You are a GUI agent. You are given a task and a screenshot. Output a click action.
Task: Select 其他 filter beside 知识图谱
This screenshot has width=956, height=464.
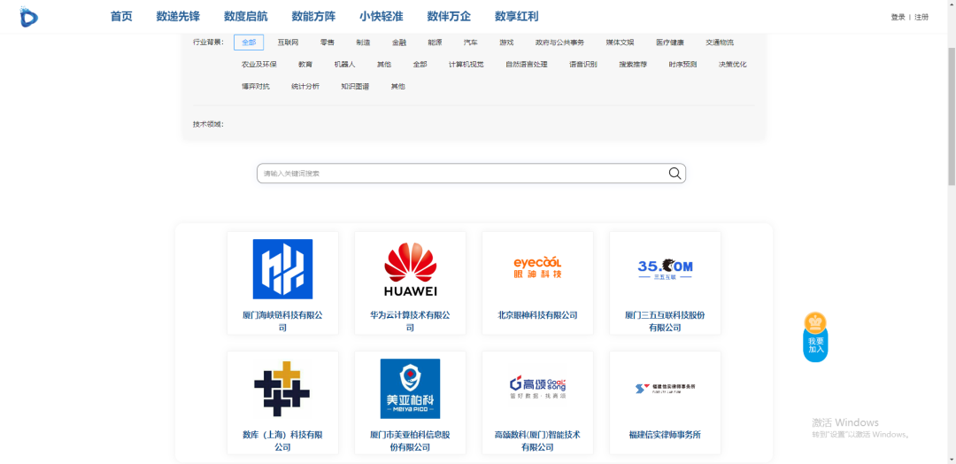pyautogui.click(x=398, y=86)
